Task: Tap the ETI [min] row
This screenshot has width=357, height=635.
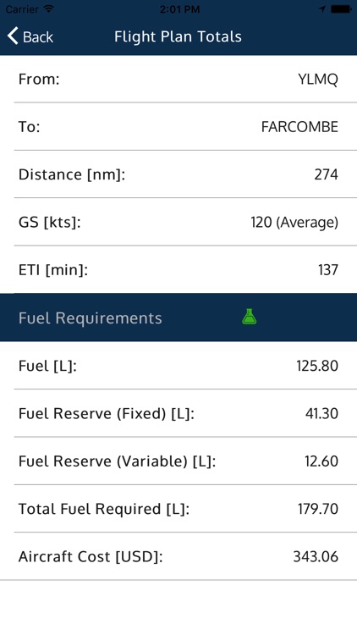Action: 178,270
